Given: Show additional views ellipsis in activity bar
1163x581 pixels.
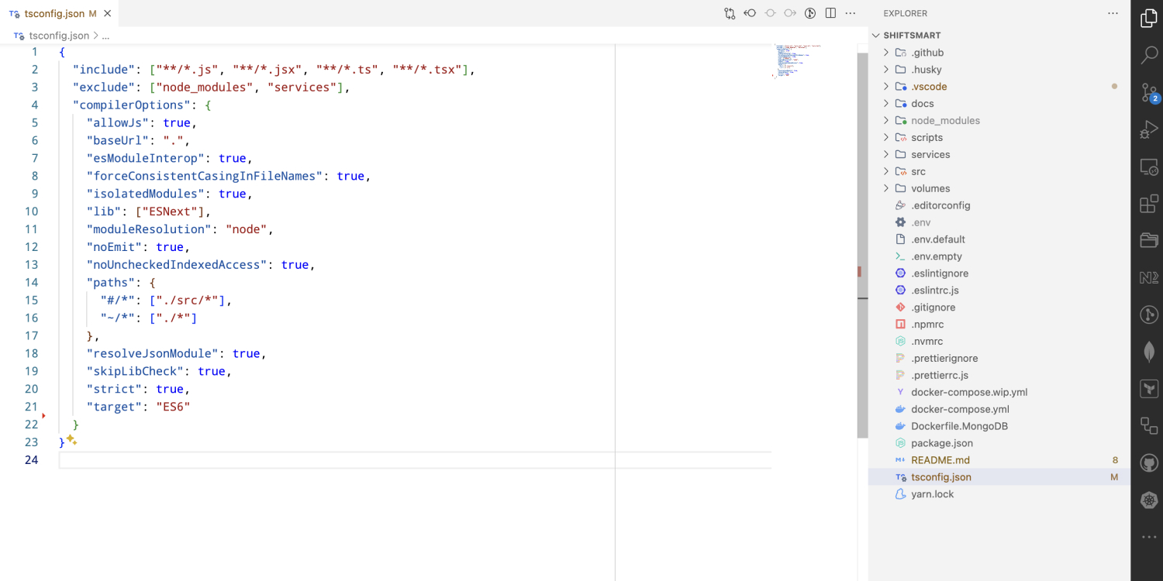Looking at the screenshot, I should 1148,537.
